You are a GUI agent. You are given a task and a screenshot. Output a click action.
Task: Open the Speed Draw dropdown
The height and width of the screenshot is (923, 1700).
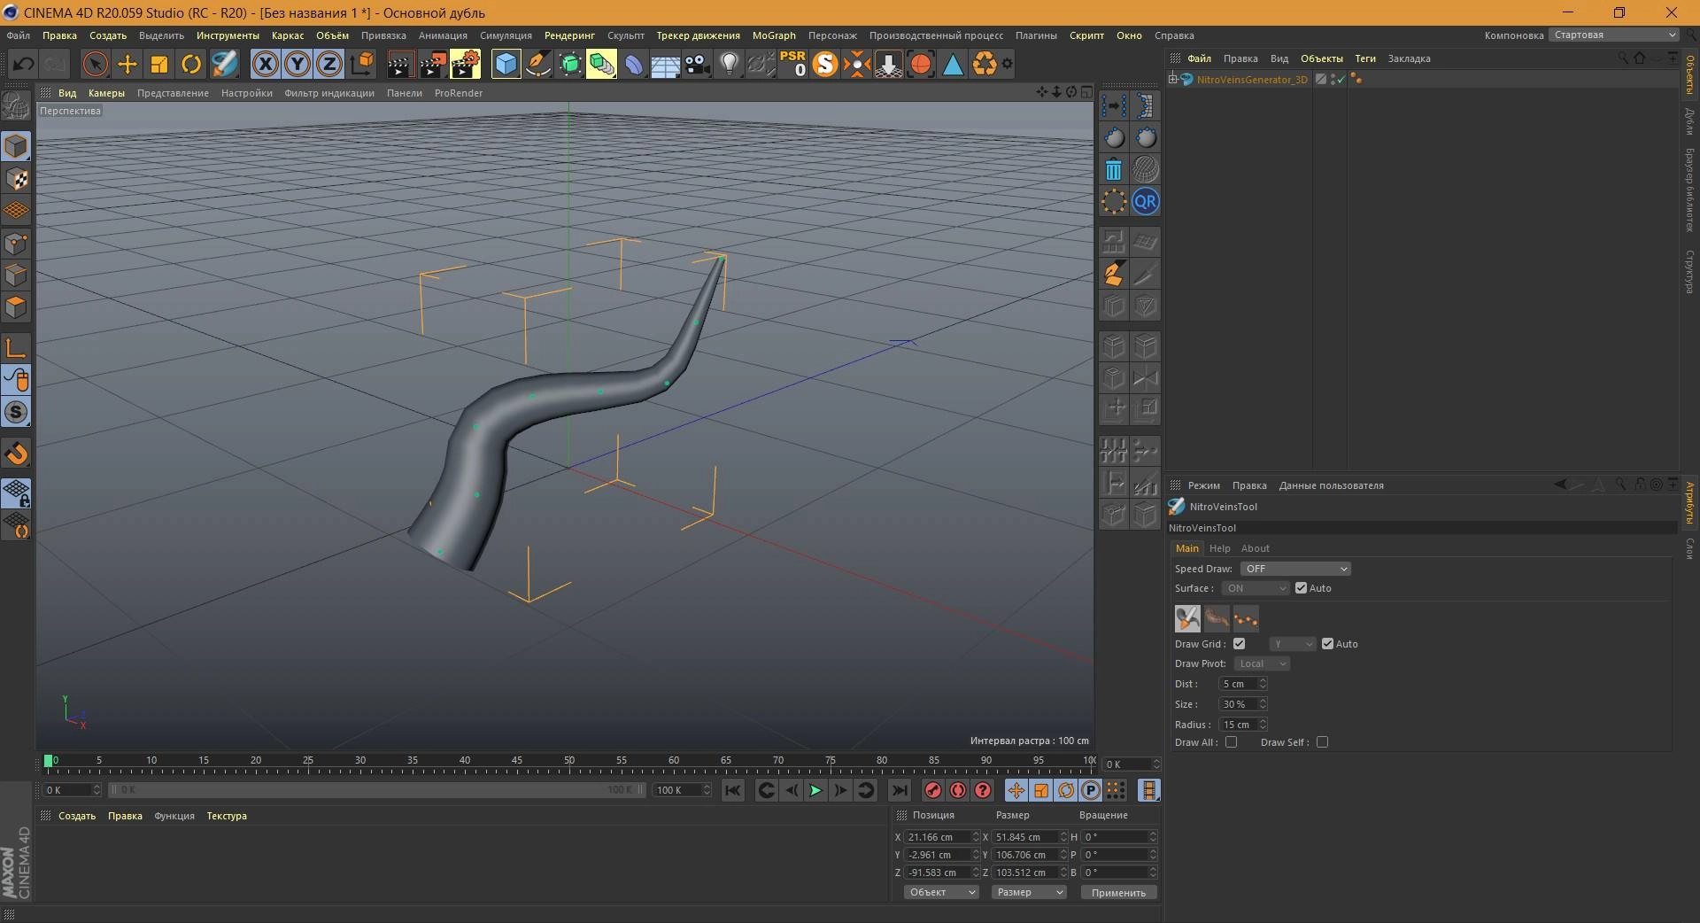click(1295, 569)
